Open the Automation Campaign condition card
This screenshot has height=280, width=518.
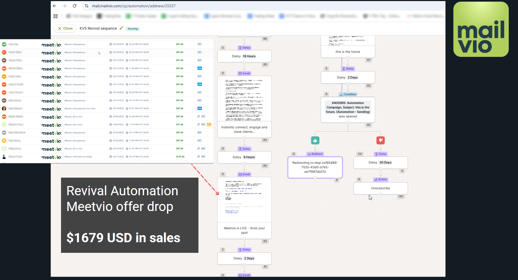348,110
